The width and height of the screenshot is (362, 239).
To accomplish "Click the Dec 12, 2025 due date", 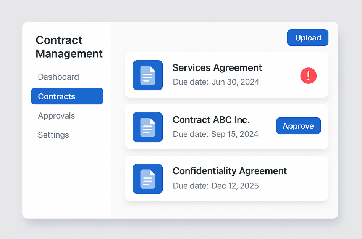I will [235, 186].
